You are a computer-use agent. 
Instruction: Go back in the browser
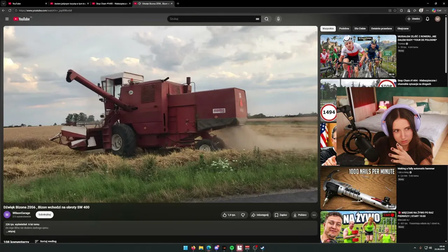click(x=3, y=10)
